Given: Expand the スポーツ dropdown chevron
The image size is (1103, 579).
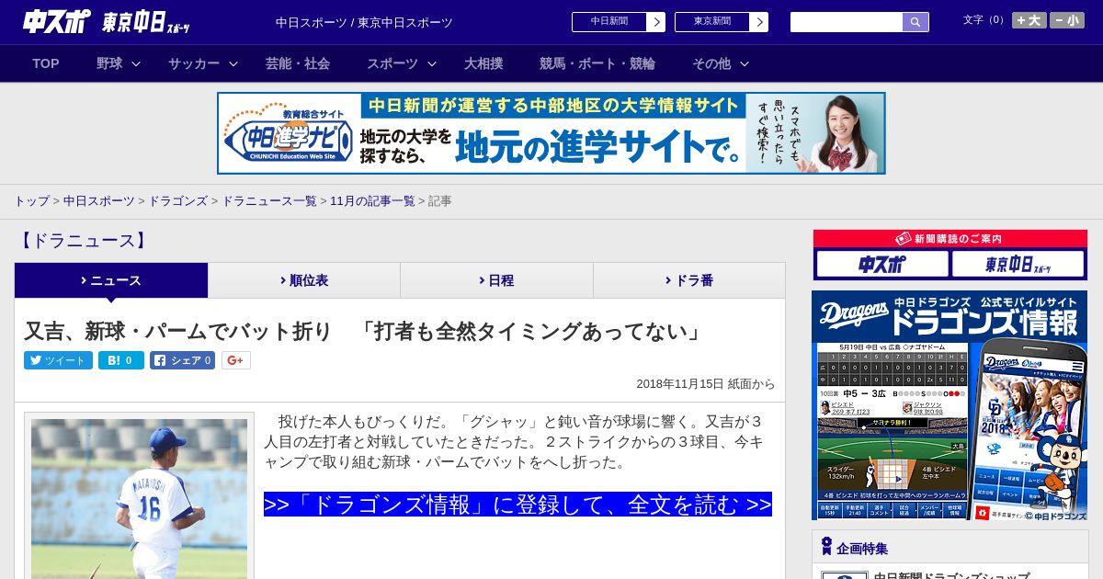Looking at the screenshot, I should 432,63.
